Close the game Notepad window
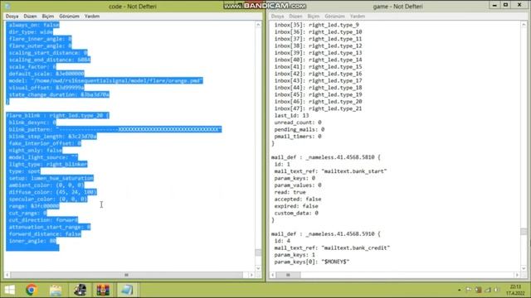 tap(519, 5)
